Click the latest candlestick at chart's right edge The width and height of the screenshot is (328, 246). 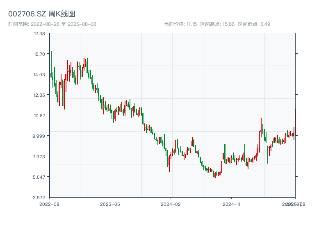[295, 121]
